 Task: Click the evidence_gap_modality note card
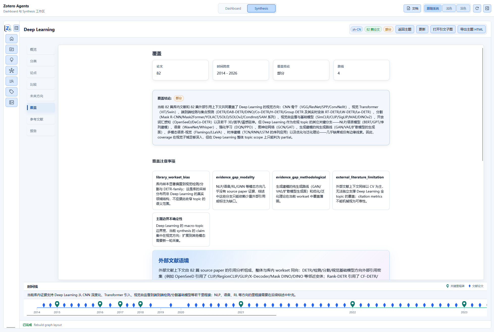pos(241,190)
